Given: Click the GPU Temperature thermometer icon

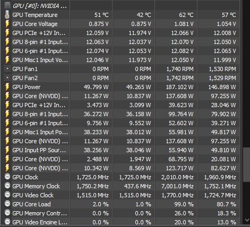Looking at the screenshot, I should pos(7,15).
